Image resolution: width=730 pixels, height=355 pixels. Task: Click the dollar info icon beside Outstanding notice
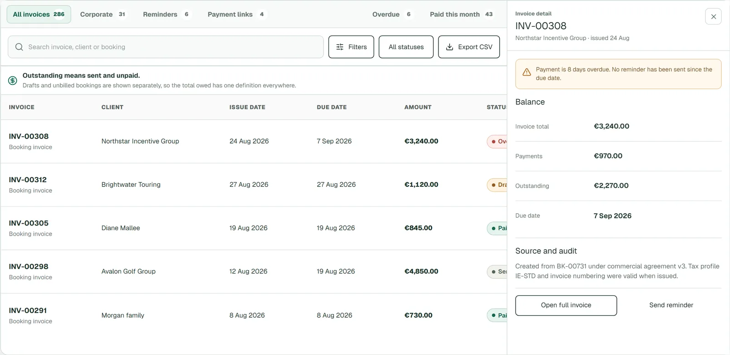[13, 81]
